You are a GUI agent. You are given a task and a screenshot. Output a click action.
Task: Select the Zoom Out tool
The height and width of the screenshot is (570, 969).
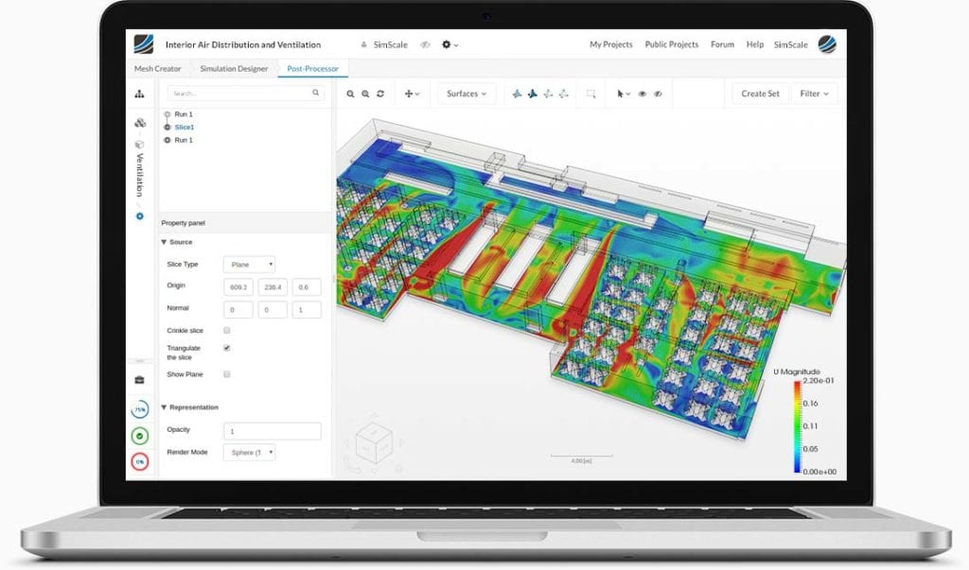[365, 94]
